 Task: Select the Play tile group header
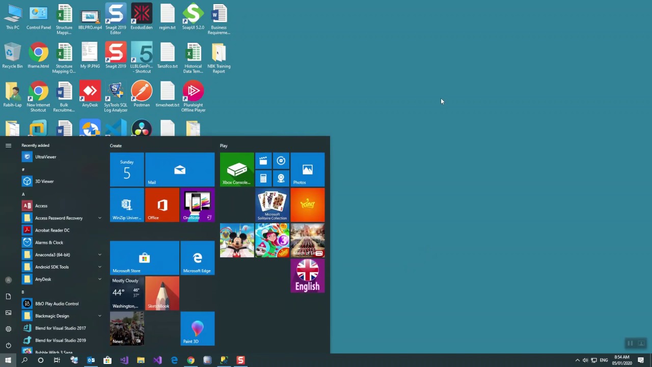coord(224,146)
